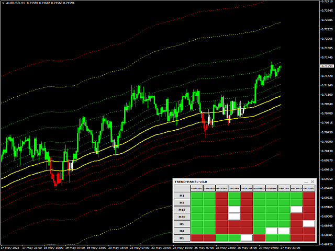
Task: Select the GBPJPY column header button
Action: point(284,188)
